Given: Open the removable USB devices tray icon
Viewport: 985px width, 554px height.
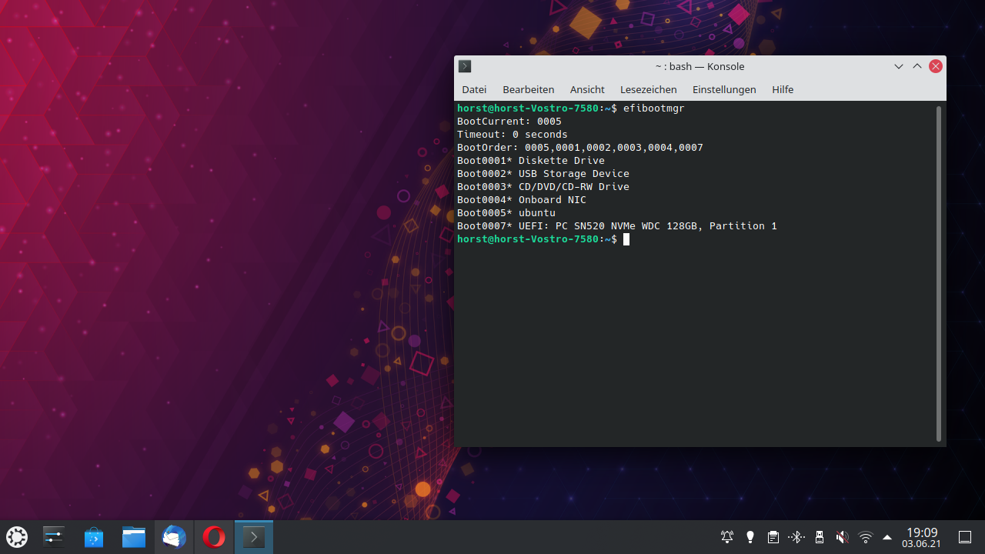Looking at the screenshot, I should click(820, 537).
